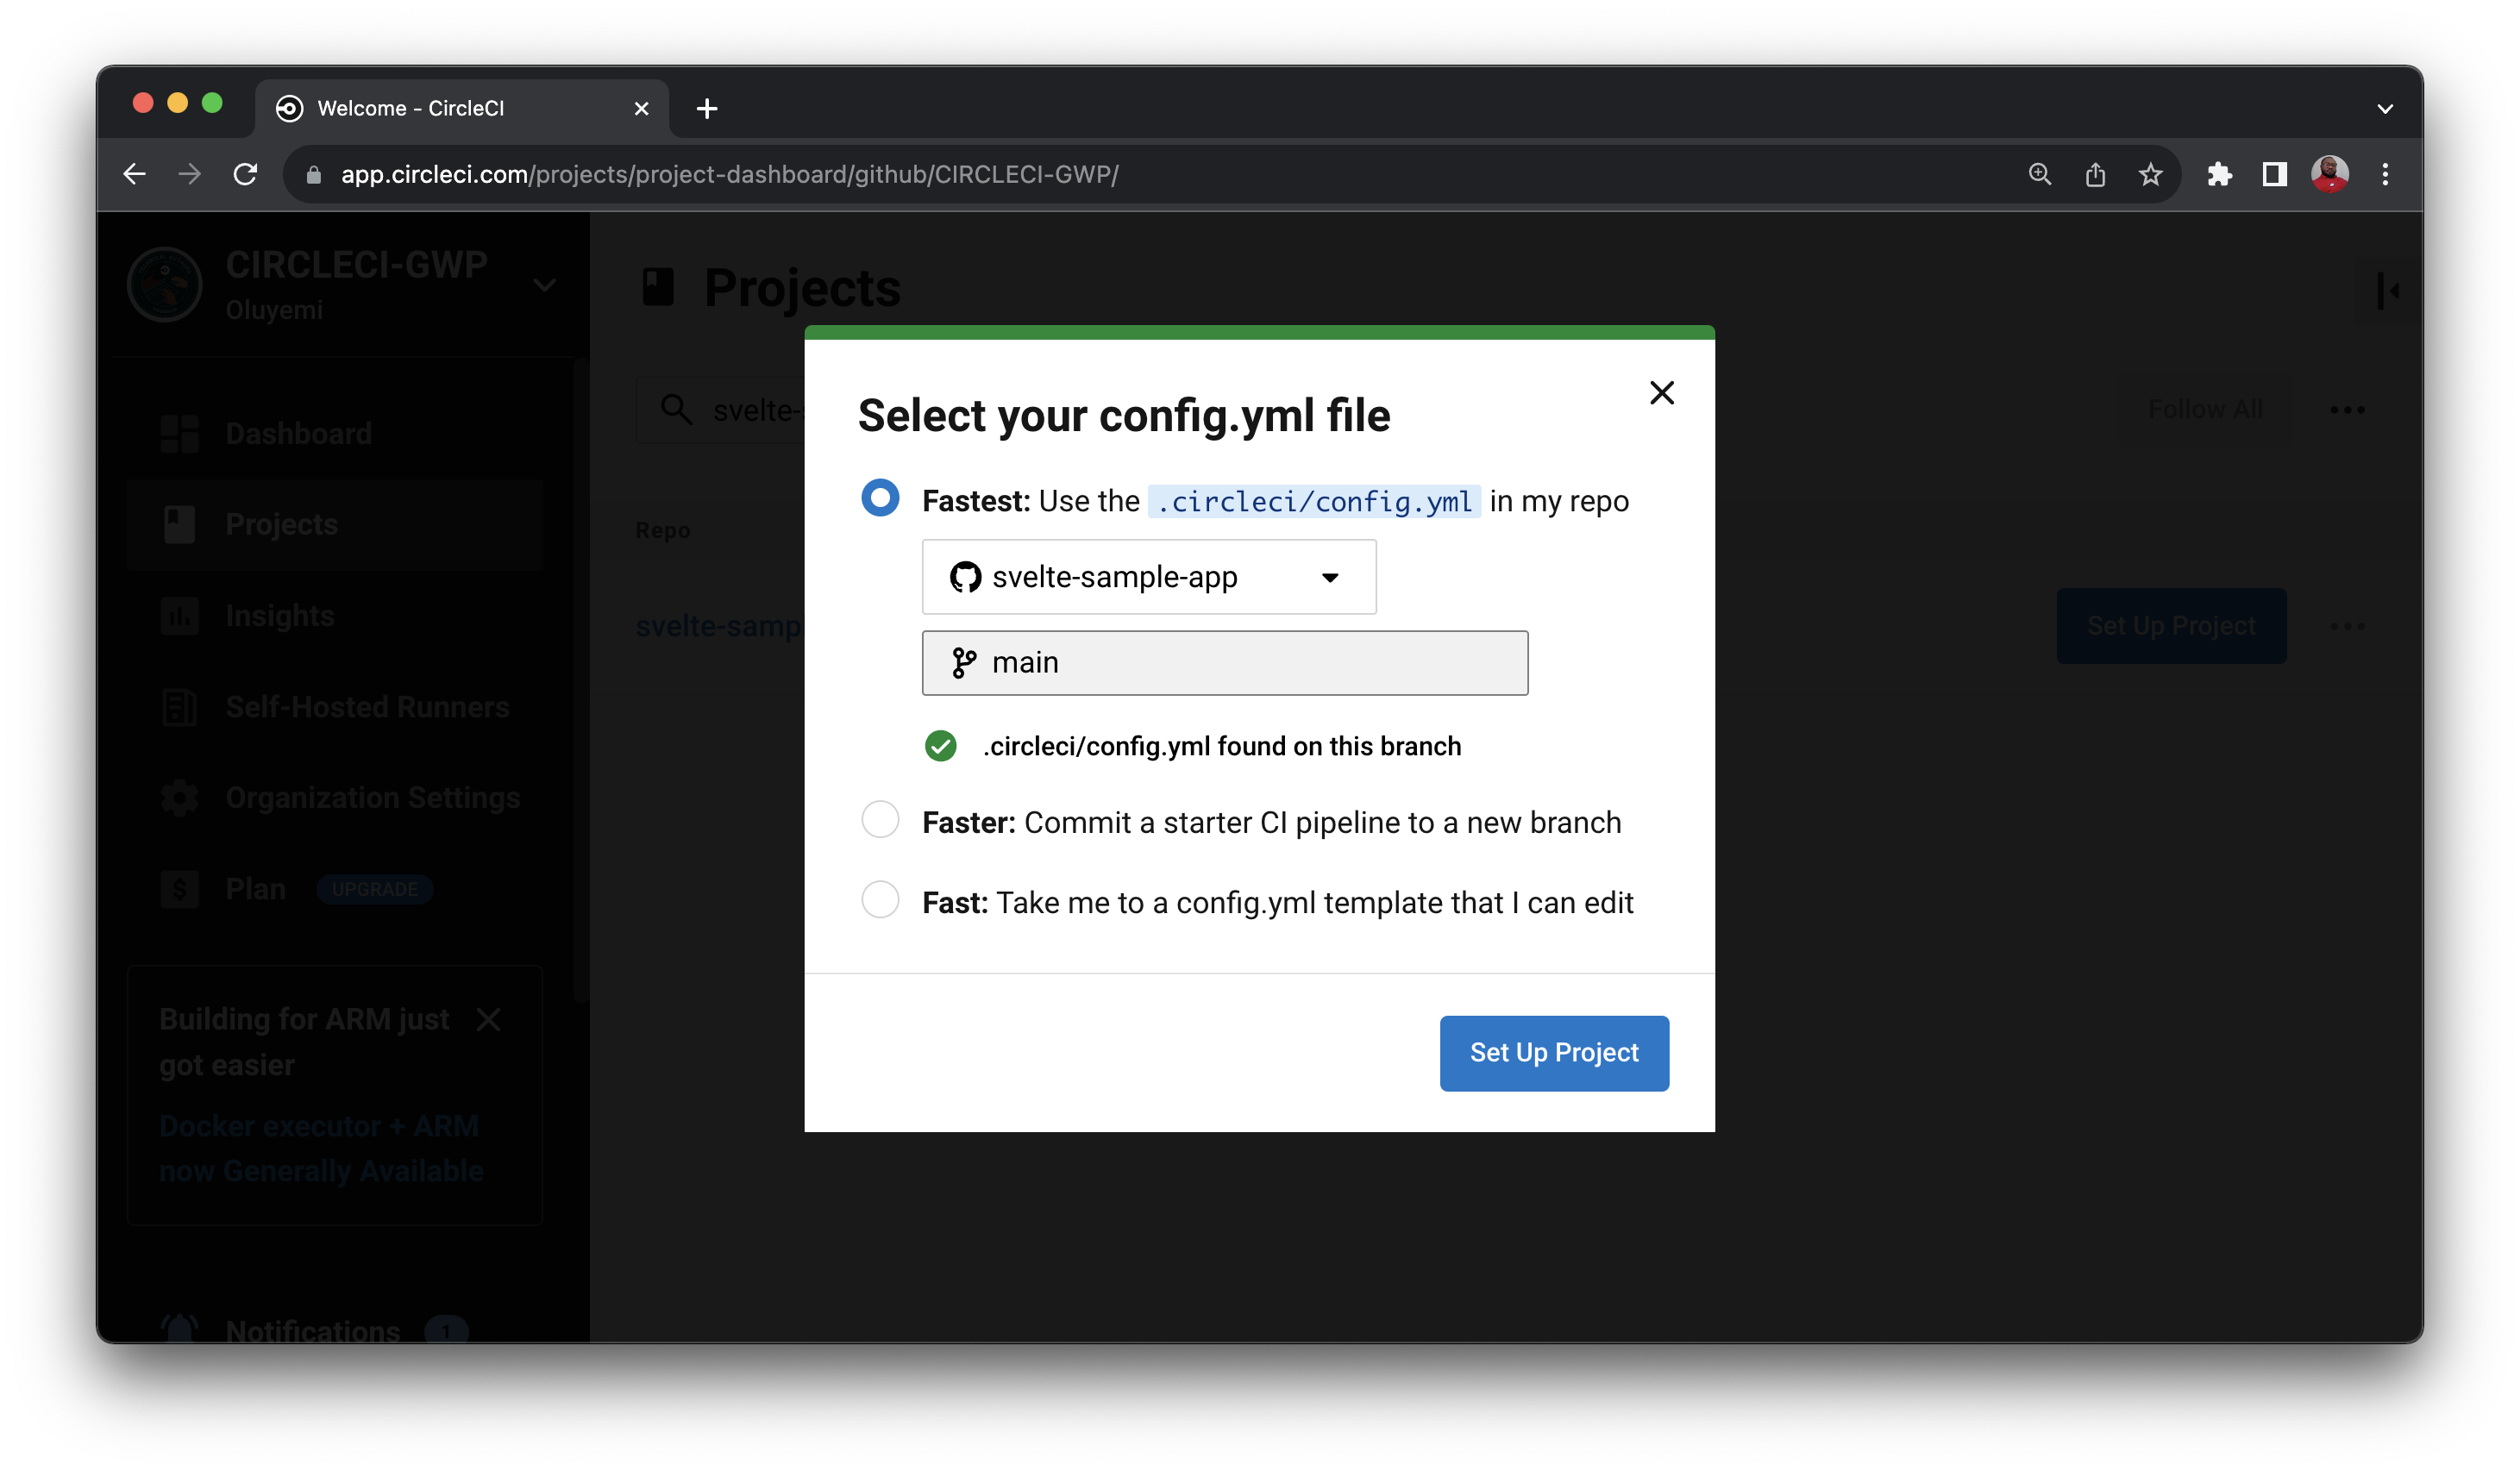
Task: Bookmark this page with star icon
Action: (x=2150, y=175)
